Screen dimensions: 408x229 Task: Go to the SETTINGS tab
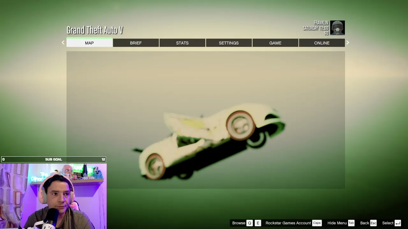[x=229, y=43]
